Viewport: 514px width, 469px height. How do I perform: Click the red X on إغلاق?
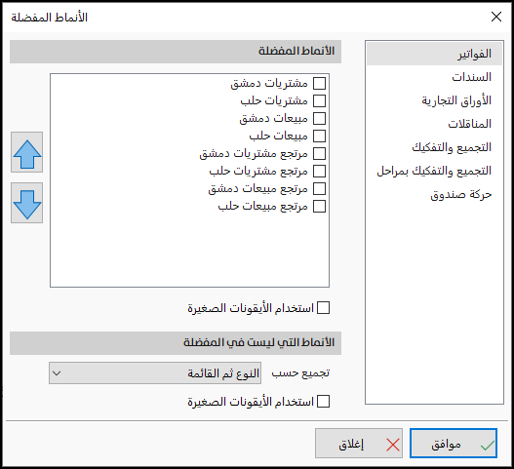[x=393, y=445]
